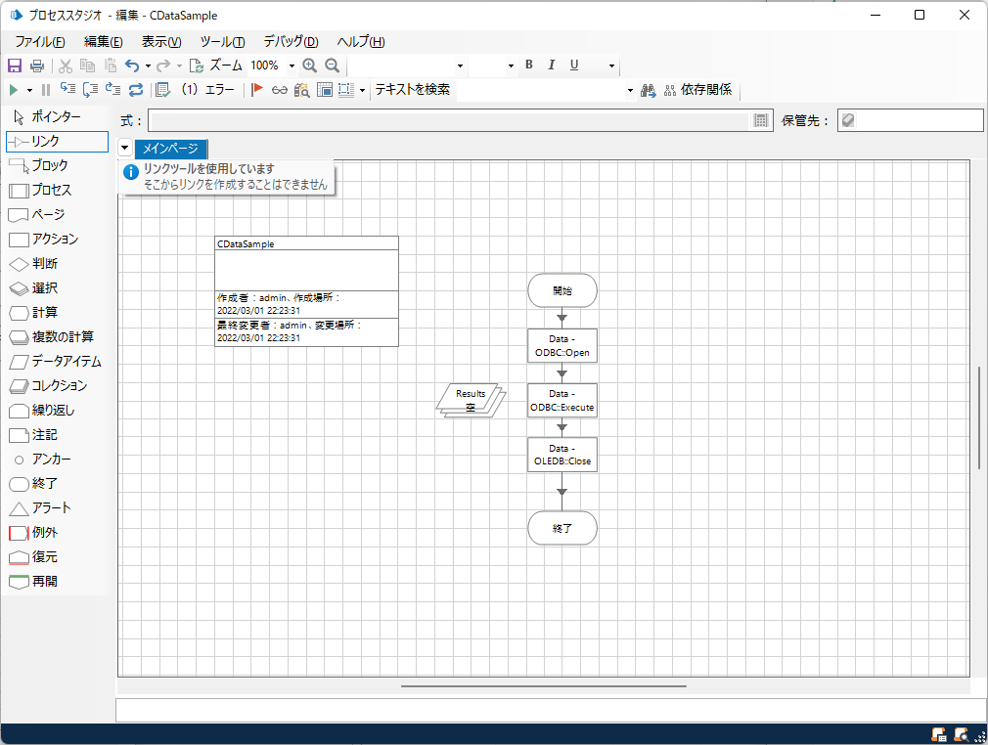Screen dimensions: 988x745
Task: Click the Undo arrow icon
Action: (132, 66)
